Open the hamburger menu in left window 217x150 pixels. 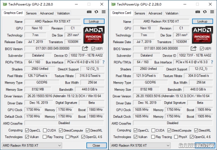point(103,12)
